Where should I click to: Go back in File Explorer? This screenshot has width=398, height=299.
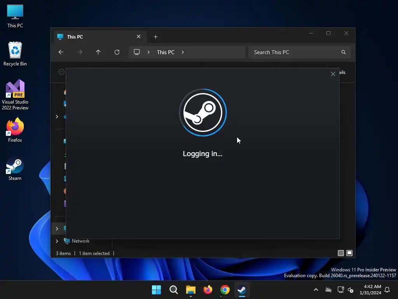click(x=61, y=52)
